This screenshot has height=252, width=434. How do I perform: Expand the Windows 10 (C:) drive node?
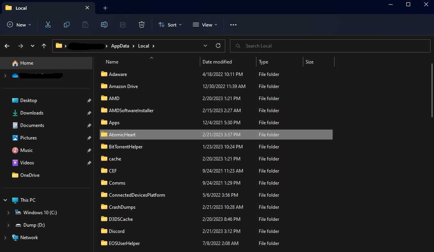8,213
